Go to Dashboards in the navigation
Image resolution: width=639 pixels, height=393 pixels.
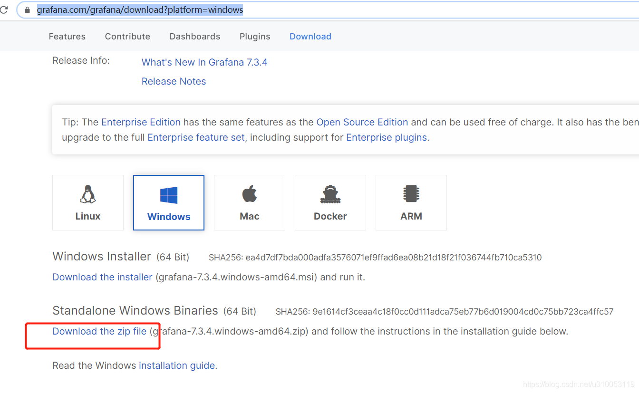(x=195, y=37)
